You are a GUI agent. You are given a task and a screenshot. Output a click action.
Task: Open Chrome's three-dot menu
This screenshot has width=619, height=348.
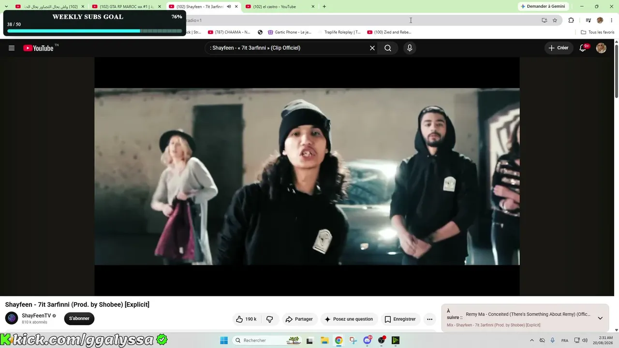pos(611,20)
